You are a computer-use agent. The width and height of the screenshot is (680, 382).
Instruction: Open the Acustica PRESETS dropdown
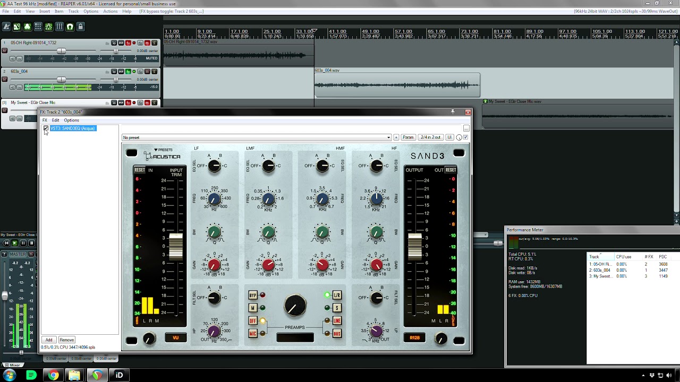point(163,150)
